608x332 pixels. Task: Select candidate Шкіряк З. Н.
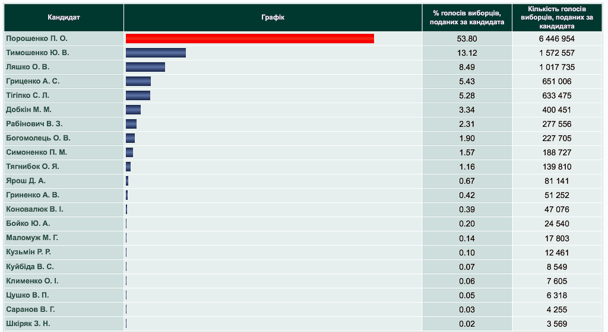coord(28,324)
